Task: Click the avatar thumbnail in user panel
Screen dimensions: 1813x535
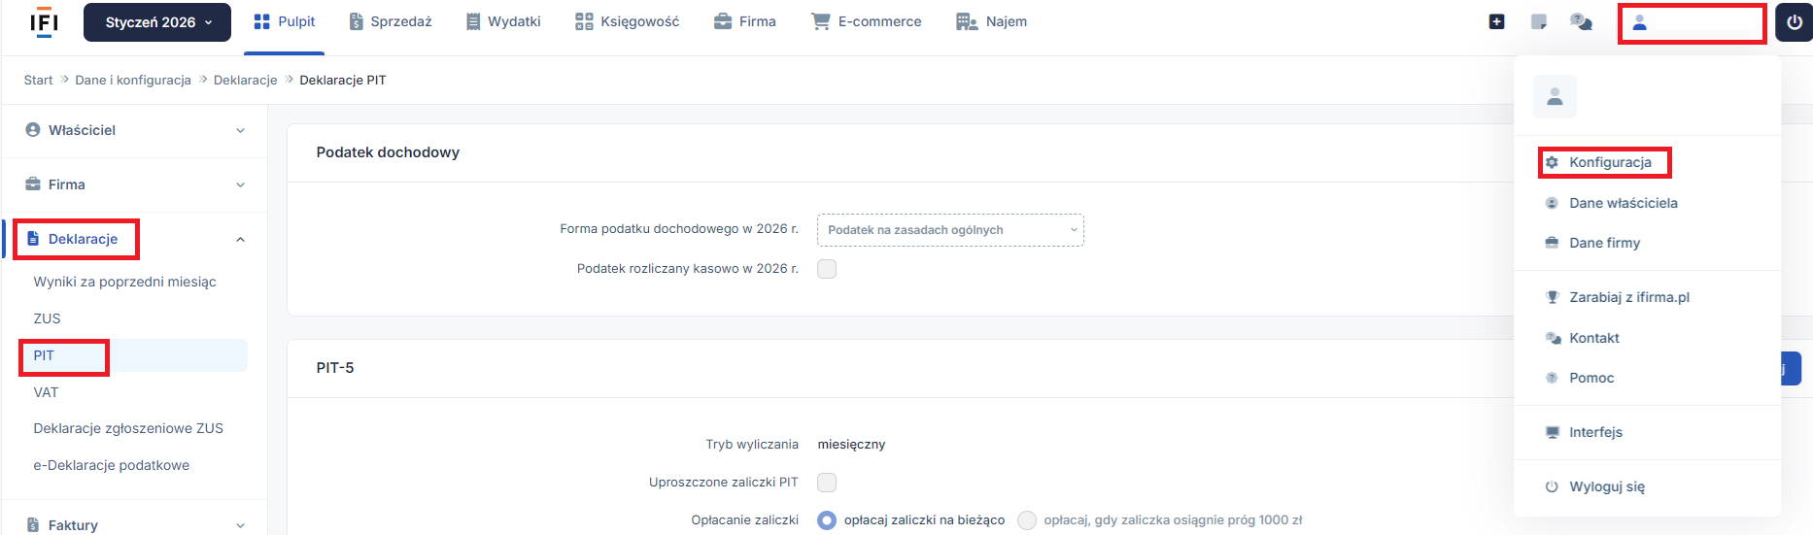Action: 1555,97
